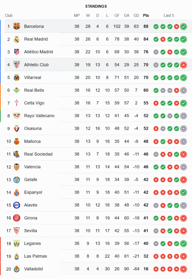Click the Osasuna club crest
Screen dimensions: 192x279
pos(17,129)
